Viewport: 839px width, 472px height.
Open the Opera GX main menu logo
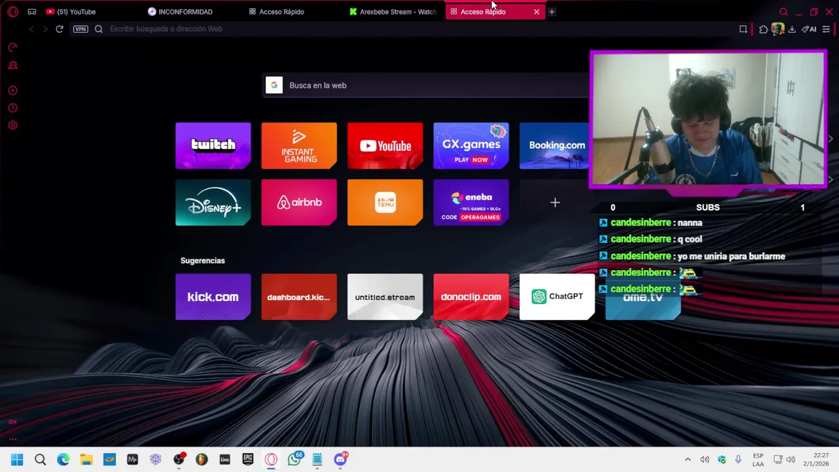tap(12, 12)
